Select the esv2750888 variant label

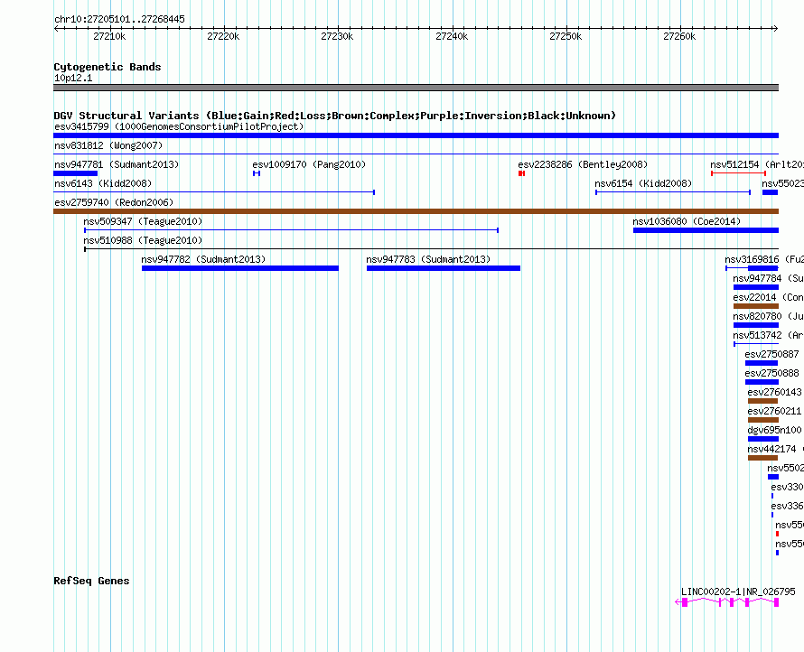771,373
